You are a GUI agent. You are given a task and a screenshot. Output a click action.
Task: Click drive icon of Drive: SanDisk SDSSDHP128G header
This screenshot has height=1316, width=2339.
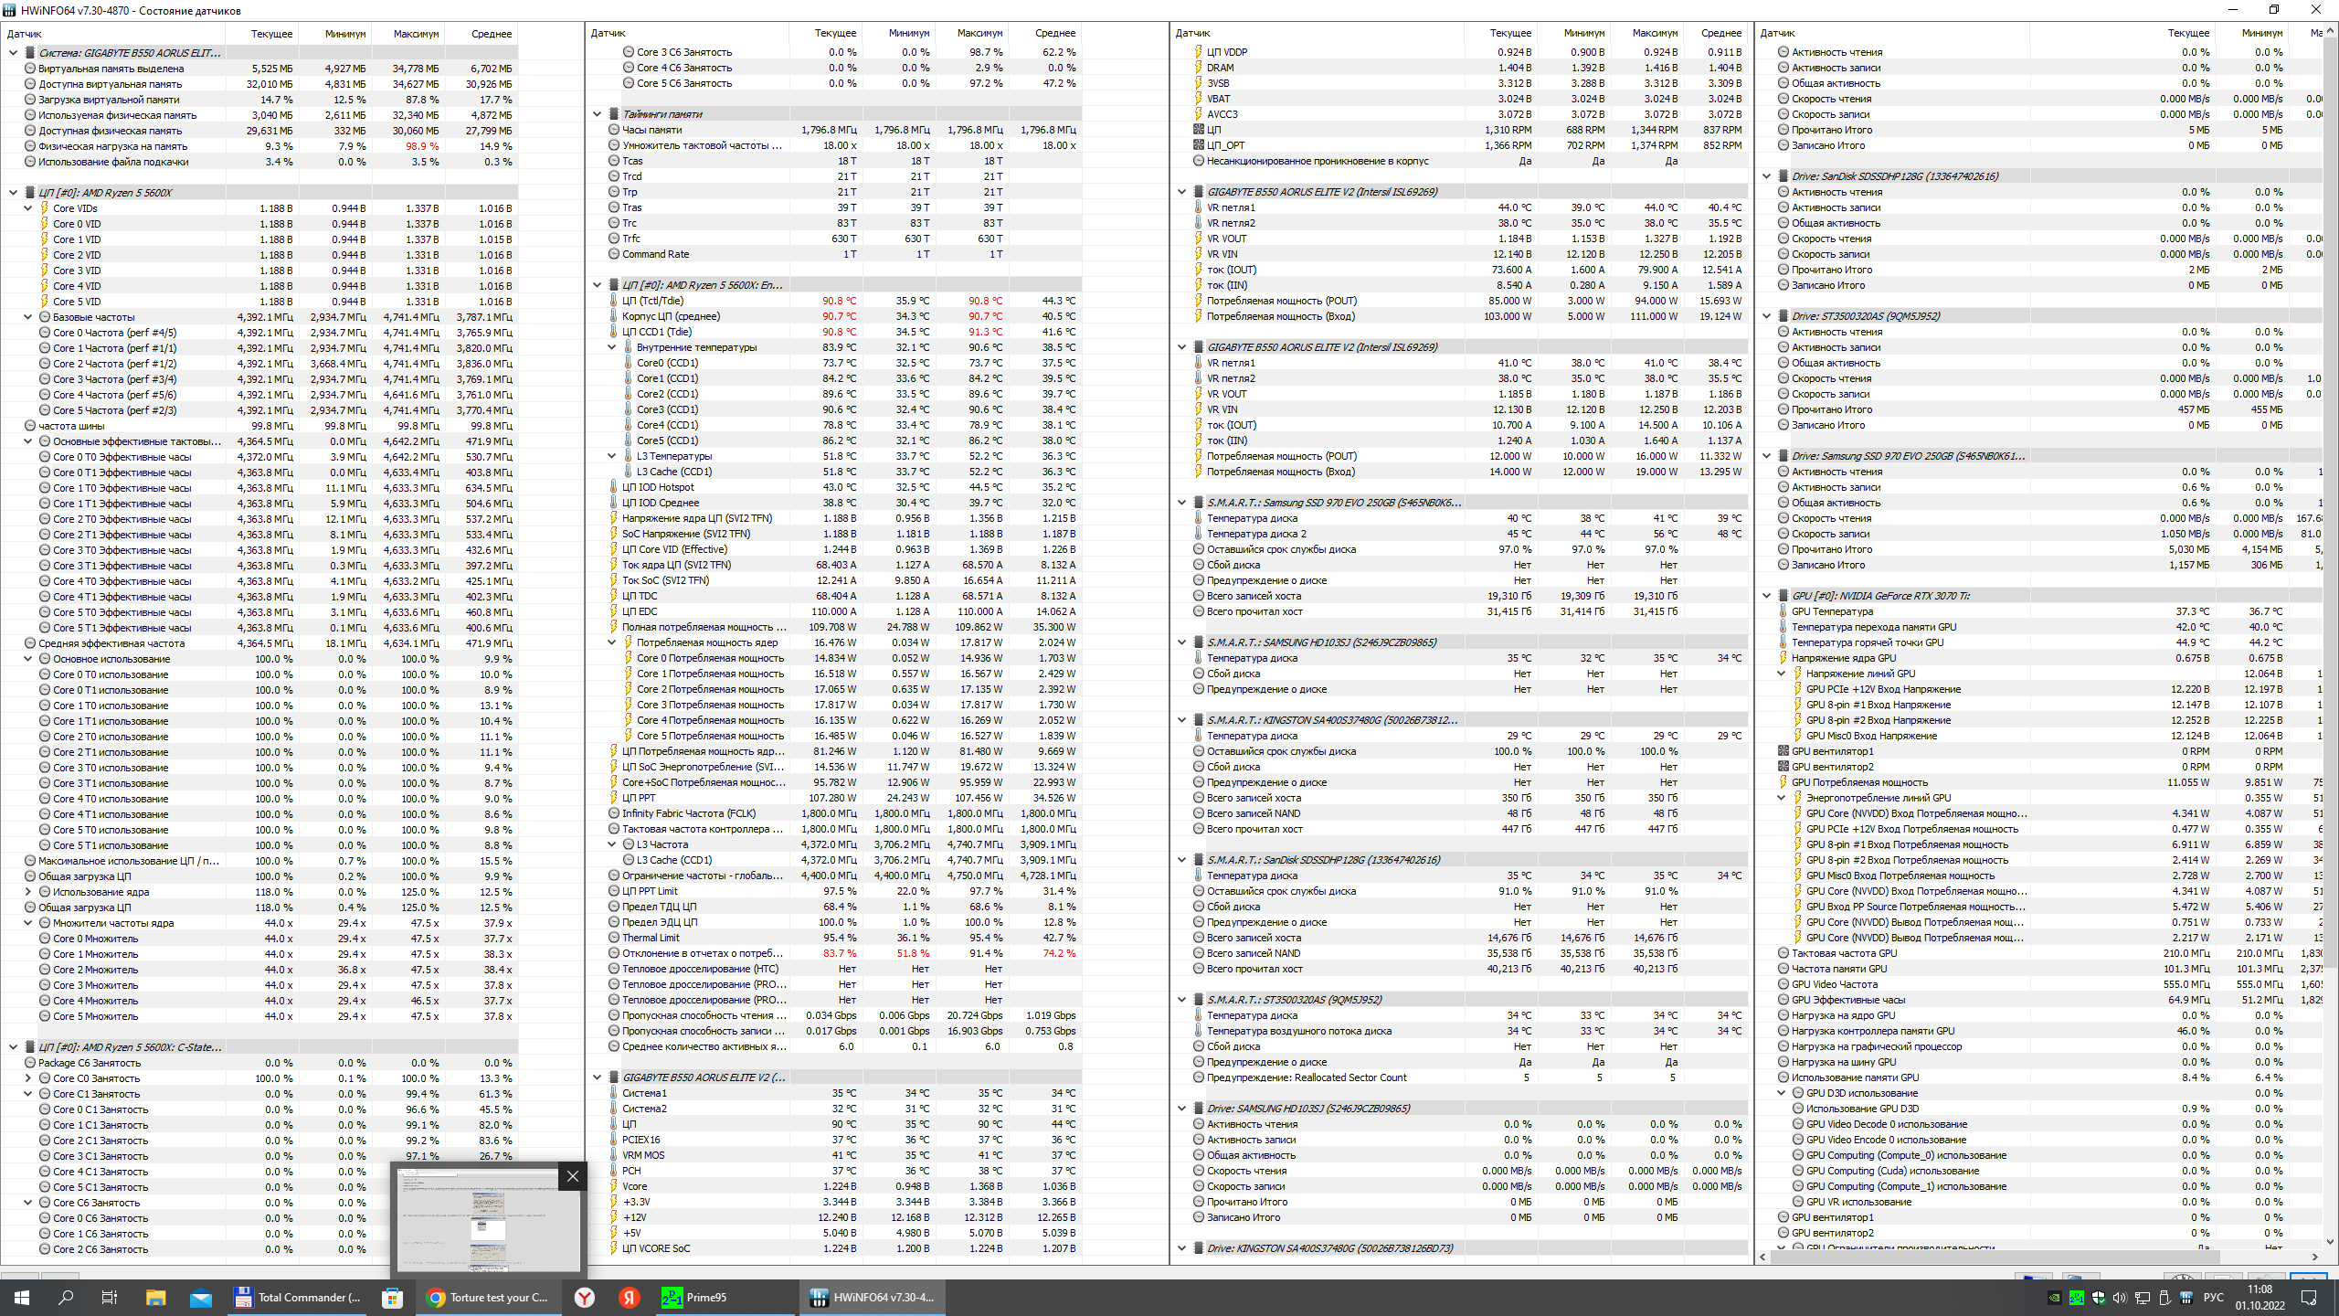pyautogui.click(x=1783, y=176)
